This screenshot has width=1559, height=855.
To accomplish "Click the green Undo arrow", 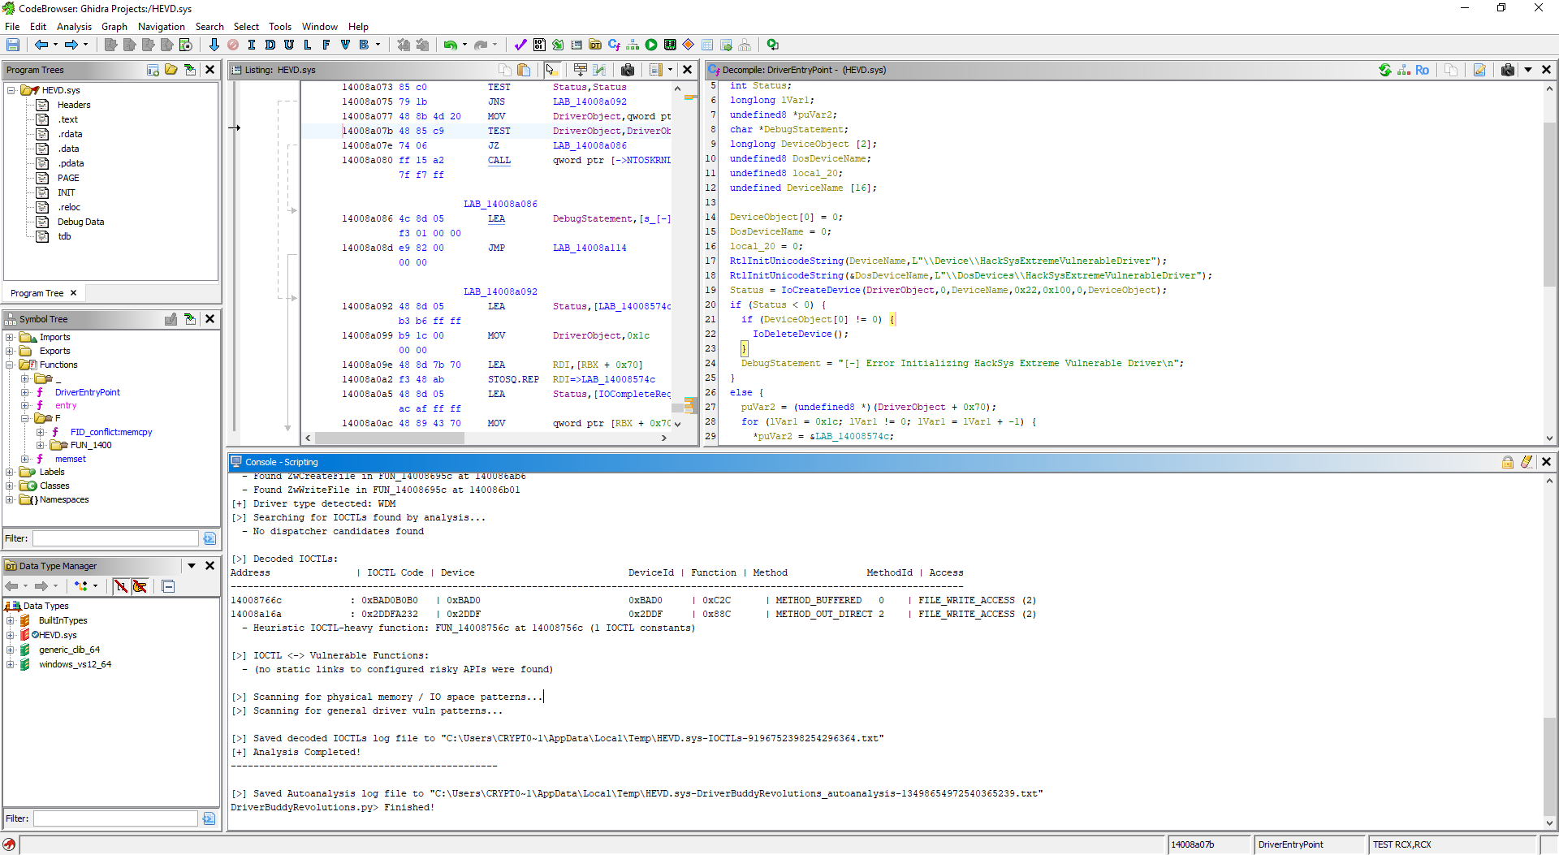I will coord(450,45).
